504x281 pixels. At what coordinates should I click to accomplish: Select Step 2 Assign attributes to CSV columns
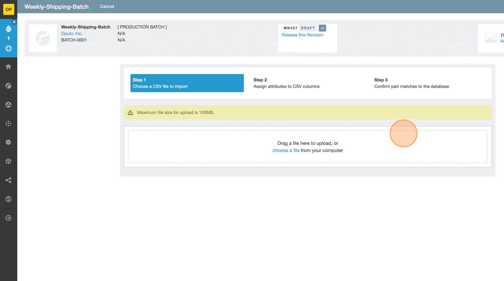click(x=286, y=83)
